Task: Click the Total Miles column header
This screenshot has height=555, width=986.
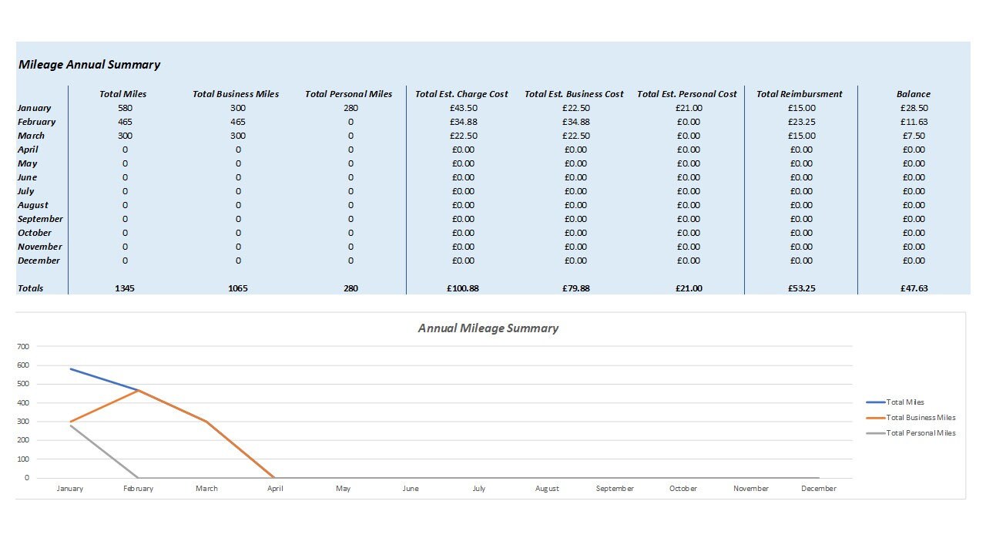Action: [124, 93]
